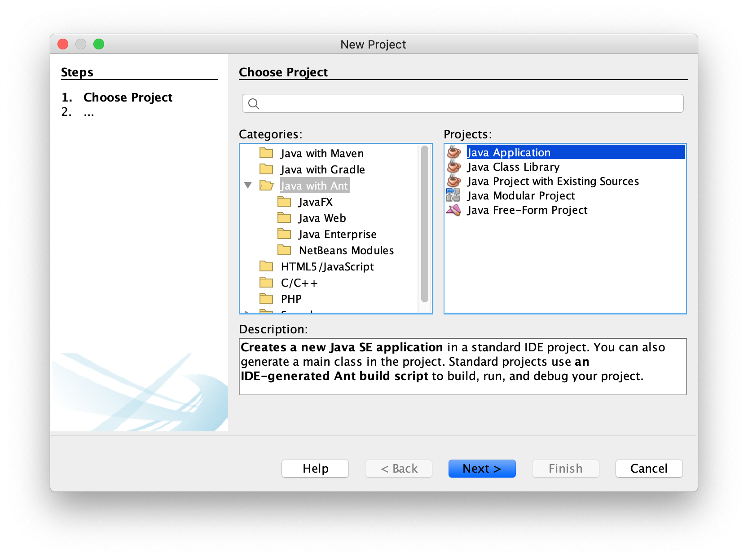Select the Java Web subcategory
This screenshot has width=748, height=558.
click(322, 218)
